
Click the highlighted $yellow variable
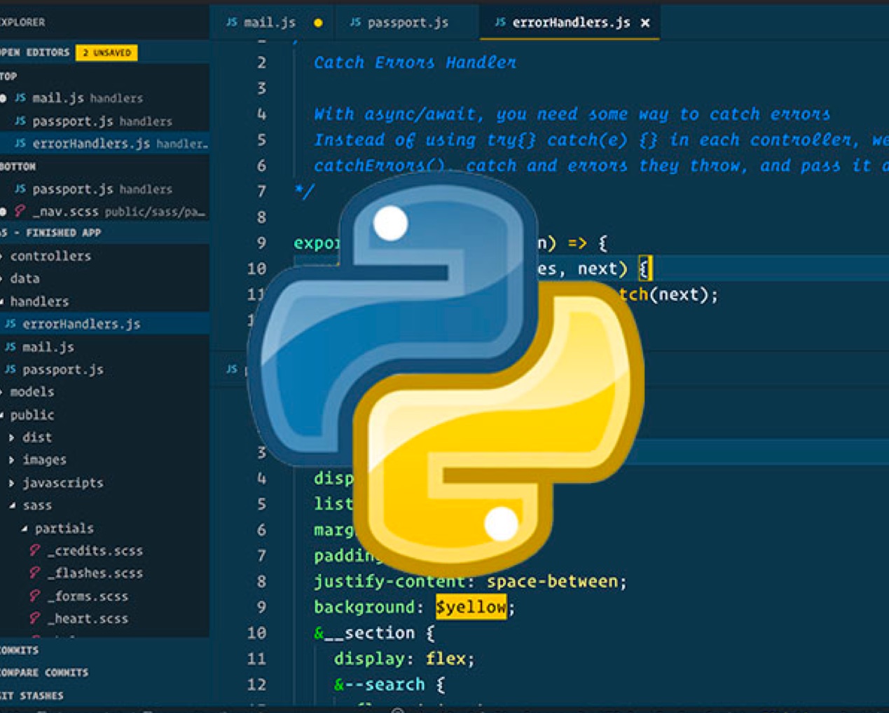point(471,607)
